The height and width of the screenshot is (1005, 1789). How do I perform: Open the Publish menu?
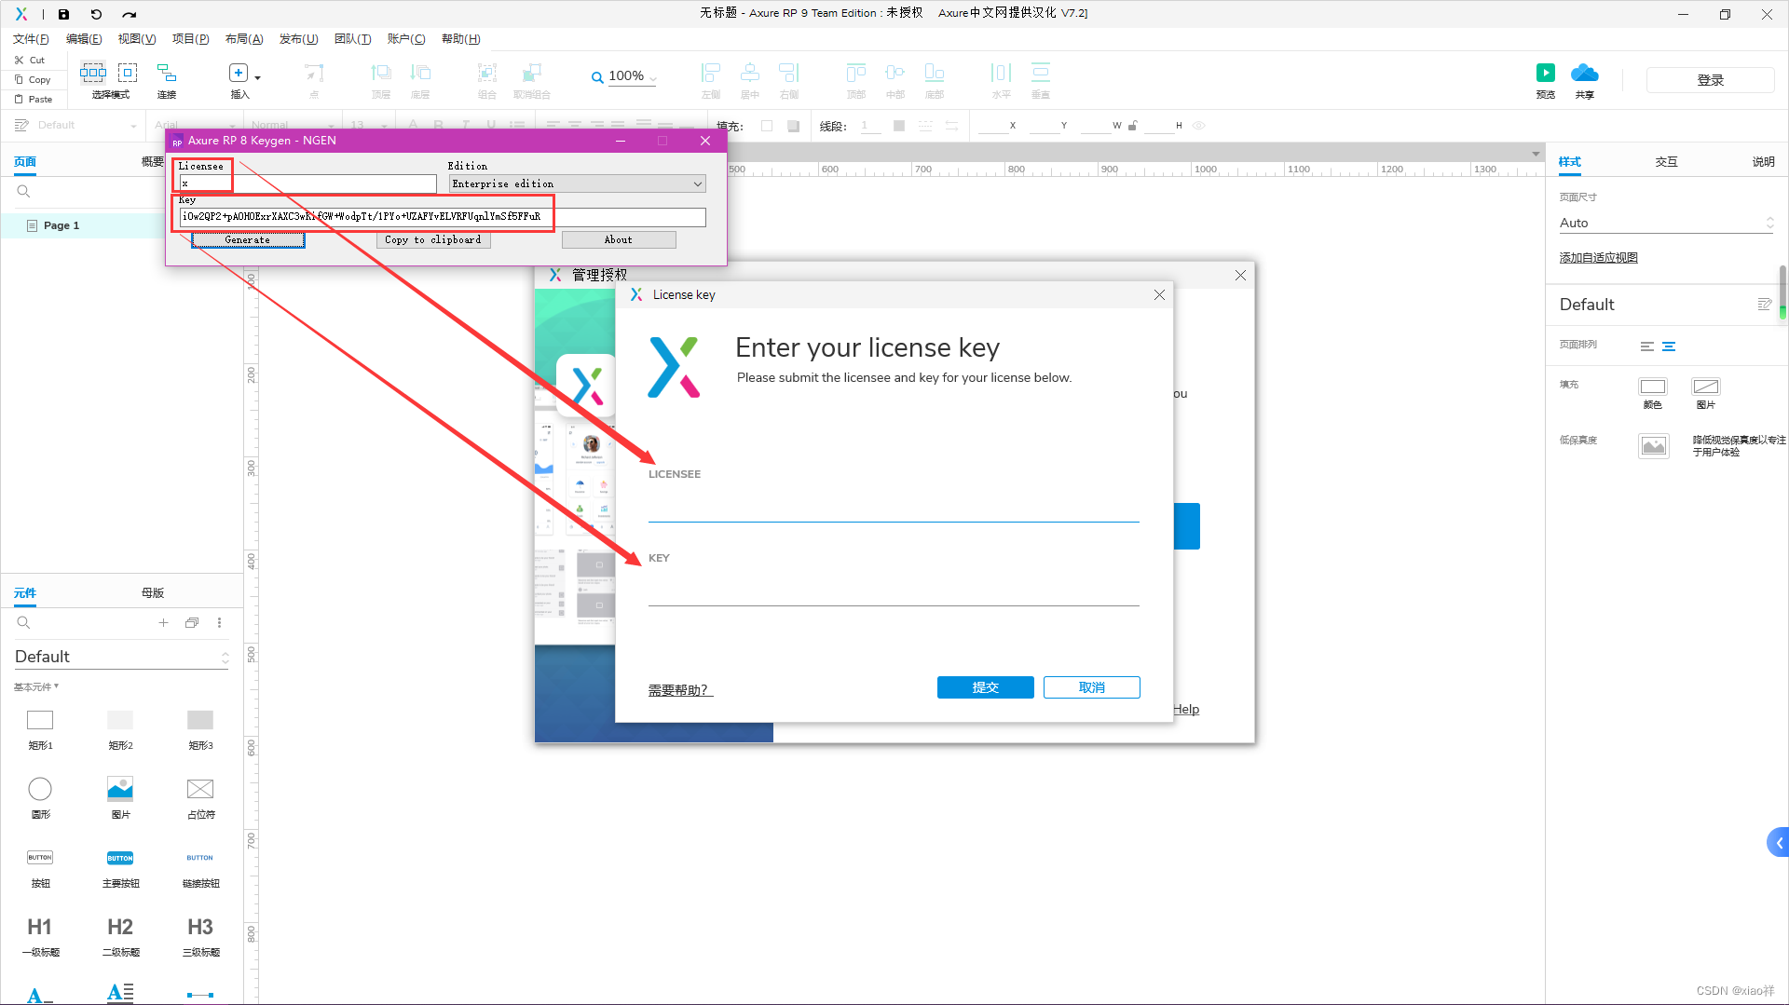tap(298, 39)
